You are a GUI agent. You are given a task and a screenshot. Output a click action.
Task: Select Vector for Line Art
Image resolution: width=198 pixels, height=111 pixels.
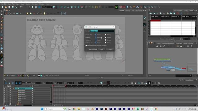click(x=96, y=37)
